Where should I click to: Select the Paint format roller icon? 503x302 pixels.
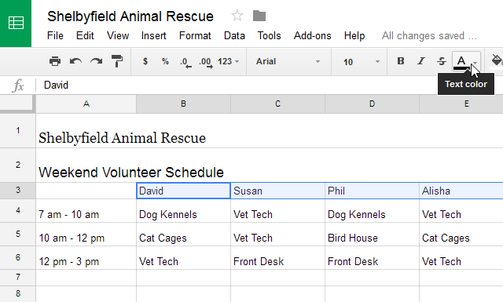click(x=117, y=61)
